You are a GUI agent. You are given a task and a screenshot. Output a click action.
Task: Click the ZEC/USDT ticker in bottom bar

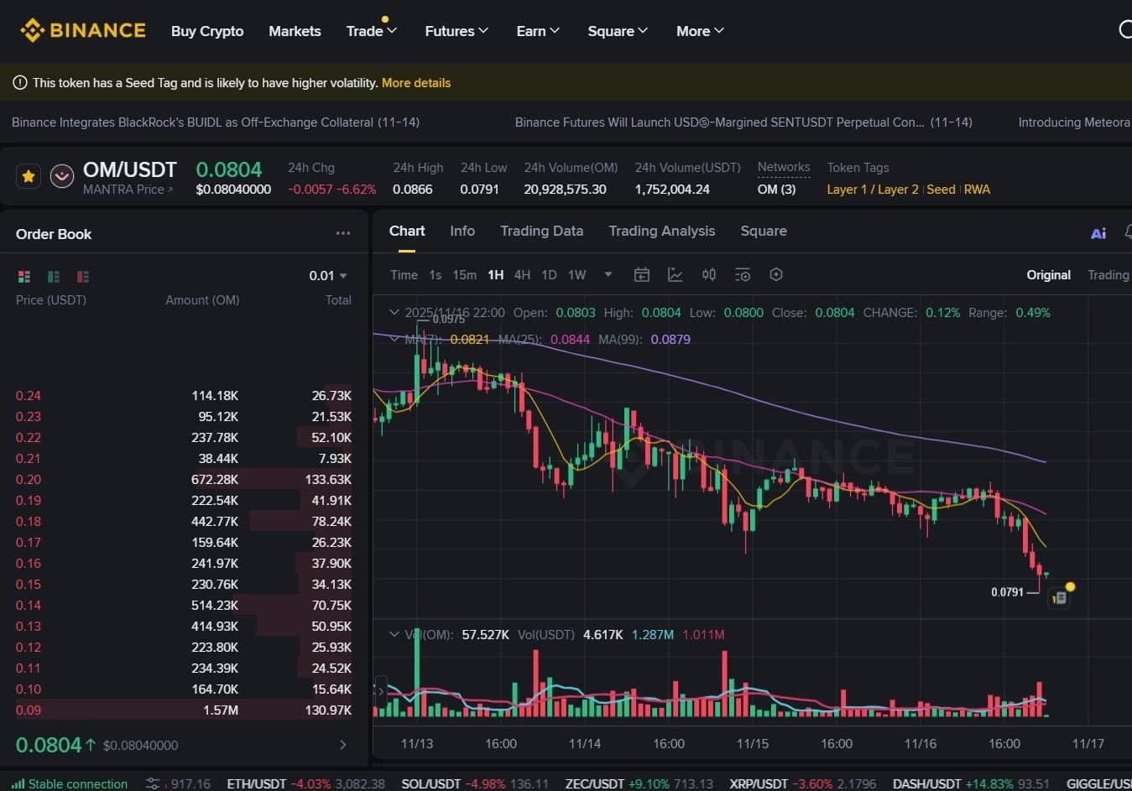639,783
